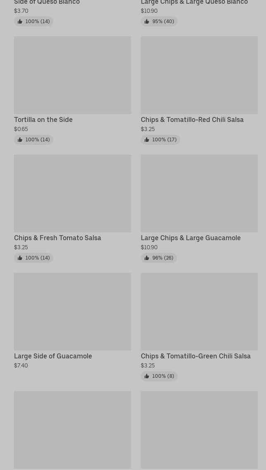Click the Large Chips & Large Guacamole title

click(190, 238)
